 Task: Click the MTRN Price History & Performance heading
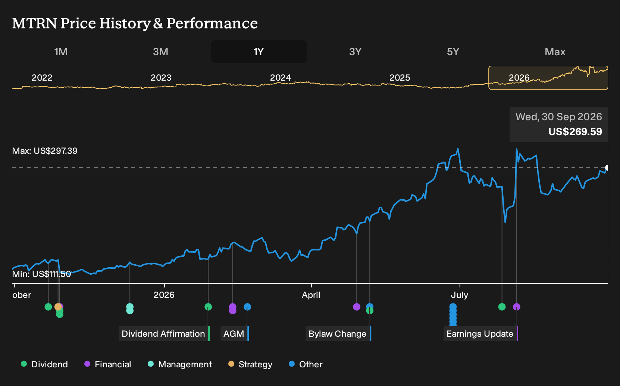pyautogui.click(x=135, y=23)
